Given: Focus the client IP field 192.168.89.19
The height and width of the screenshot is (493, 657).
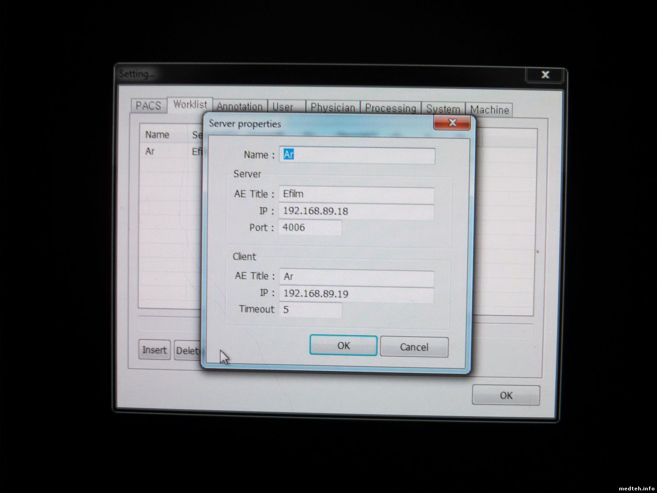Looking at the screenshot, I should pos(356,294).
